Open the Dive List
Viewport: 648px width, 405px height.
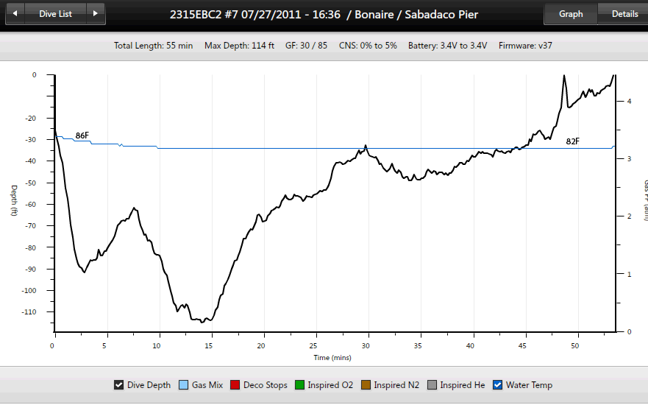point(55,13)
